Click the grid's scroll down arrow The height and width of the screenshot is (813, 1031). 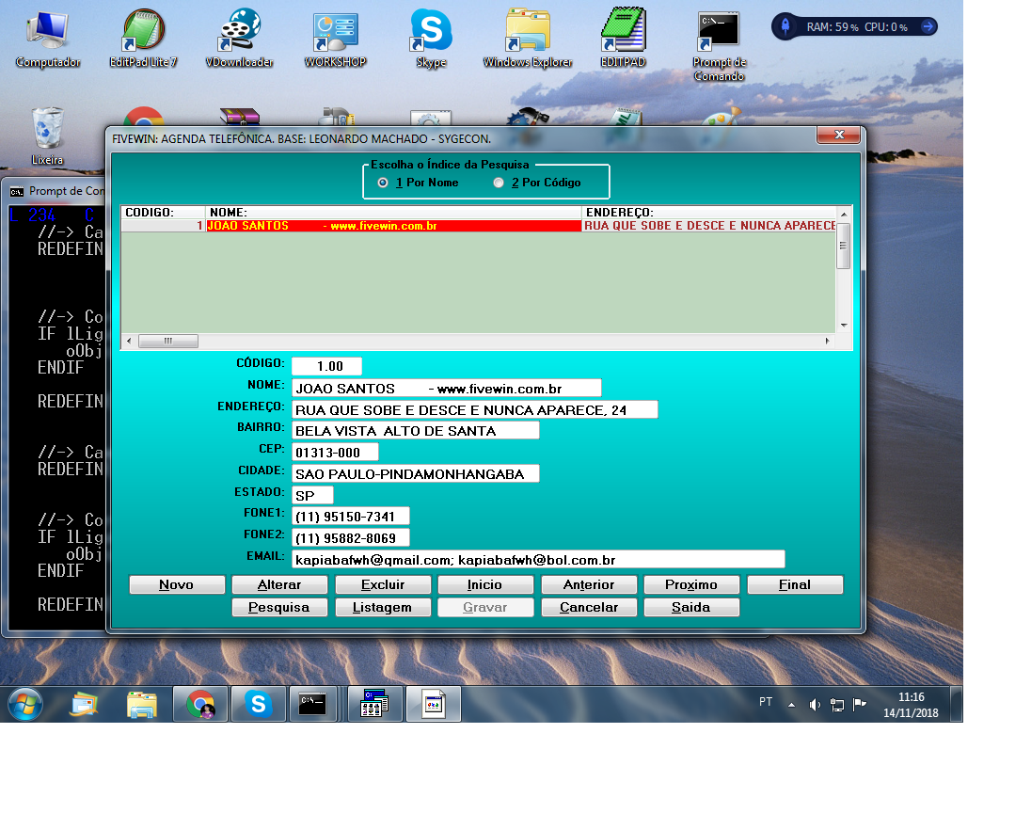coord(843,325)
